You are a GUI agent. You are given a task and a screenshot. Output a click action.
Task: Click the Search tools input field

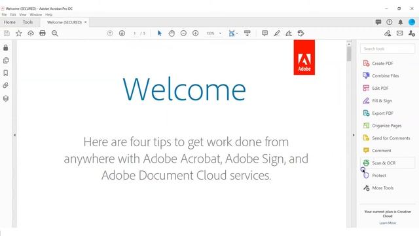(x=388, y=49)
